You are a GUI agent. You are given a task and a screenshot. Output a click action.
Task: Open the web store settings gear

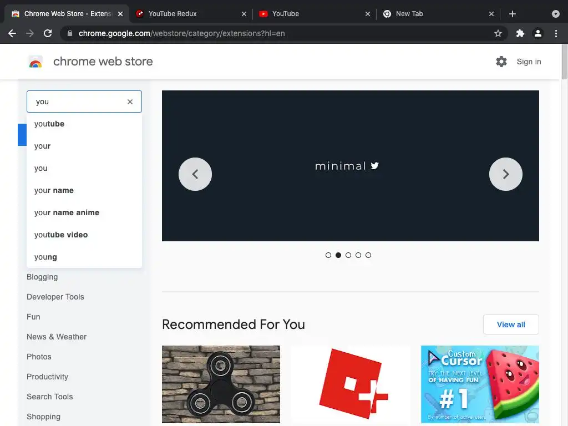[501, 62]
